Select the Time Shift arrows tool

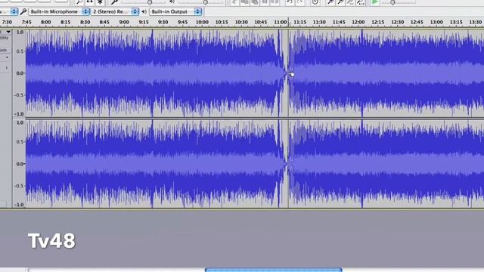89,2
